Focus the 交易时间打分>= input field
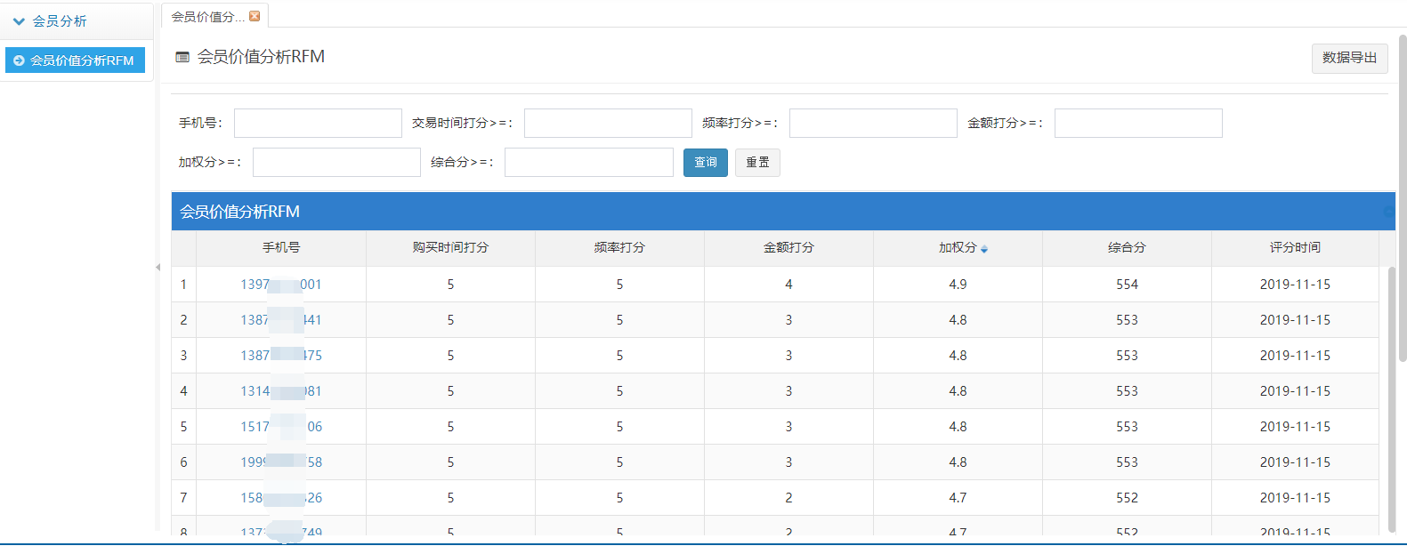Viewport: 1407px width, 546px height. 608,123
